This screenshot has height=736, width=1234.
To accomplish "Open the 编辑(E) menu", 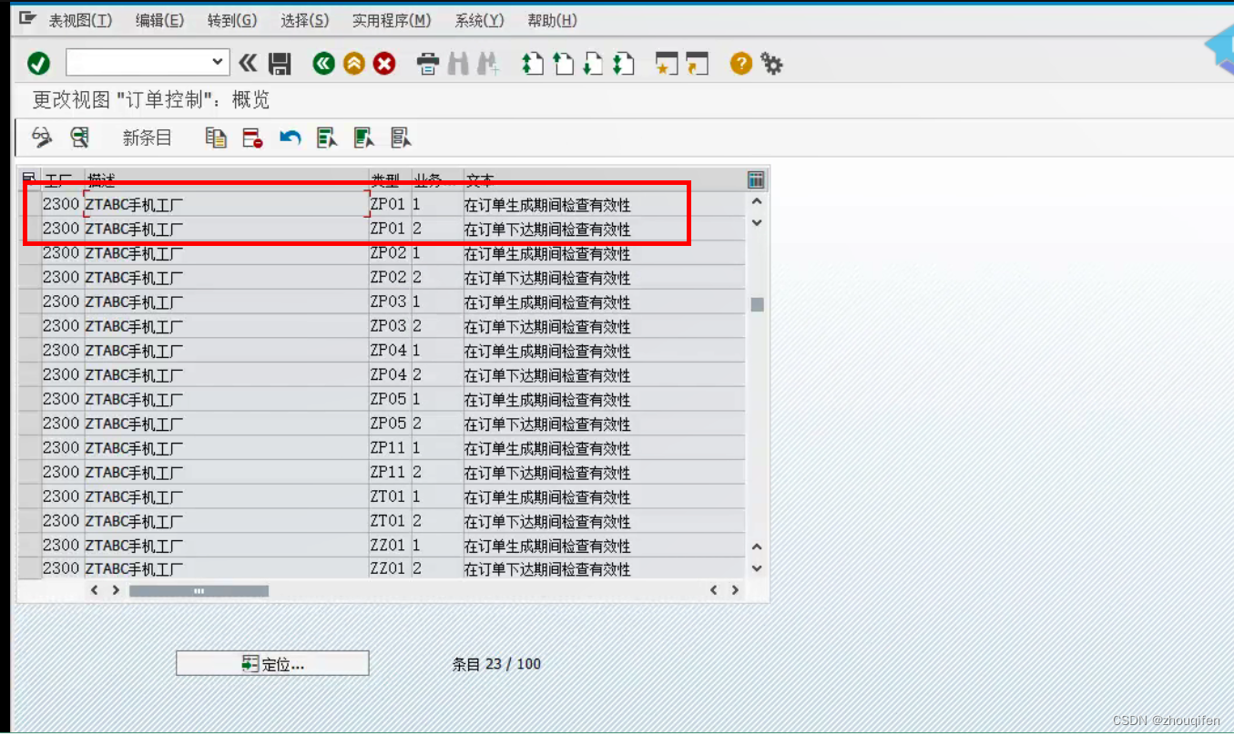I will [x=159, y=20].
